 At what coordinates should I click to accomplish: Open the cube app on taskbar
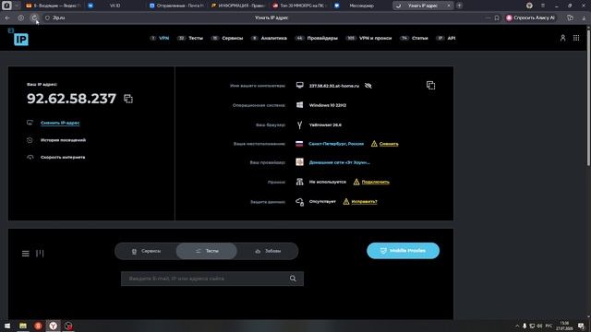tap(68, 326)
